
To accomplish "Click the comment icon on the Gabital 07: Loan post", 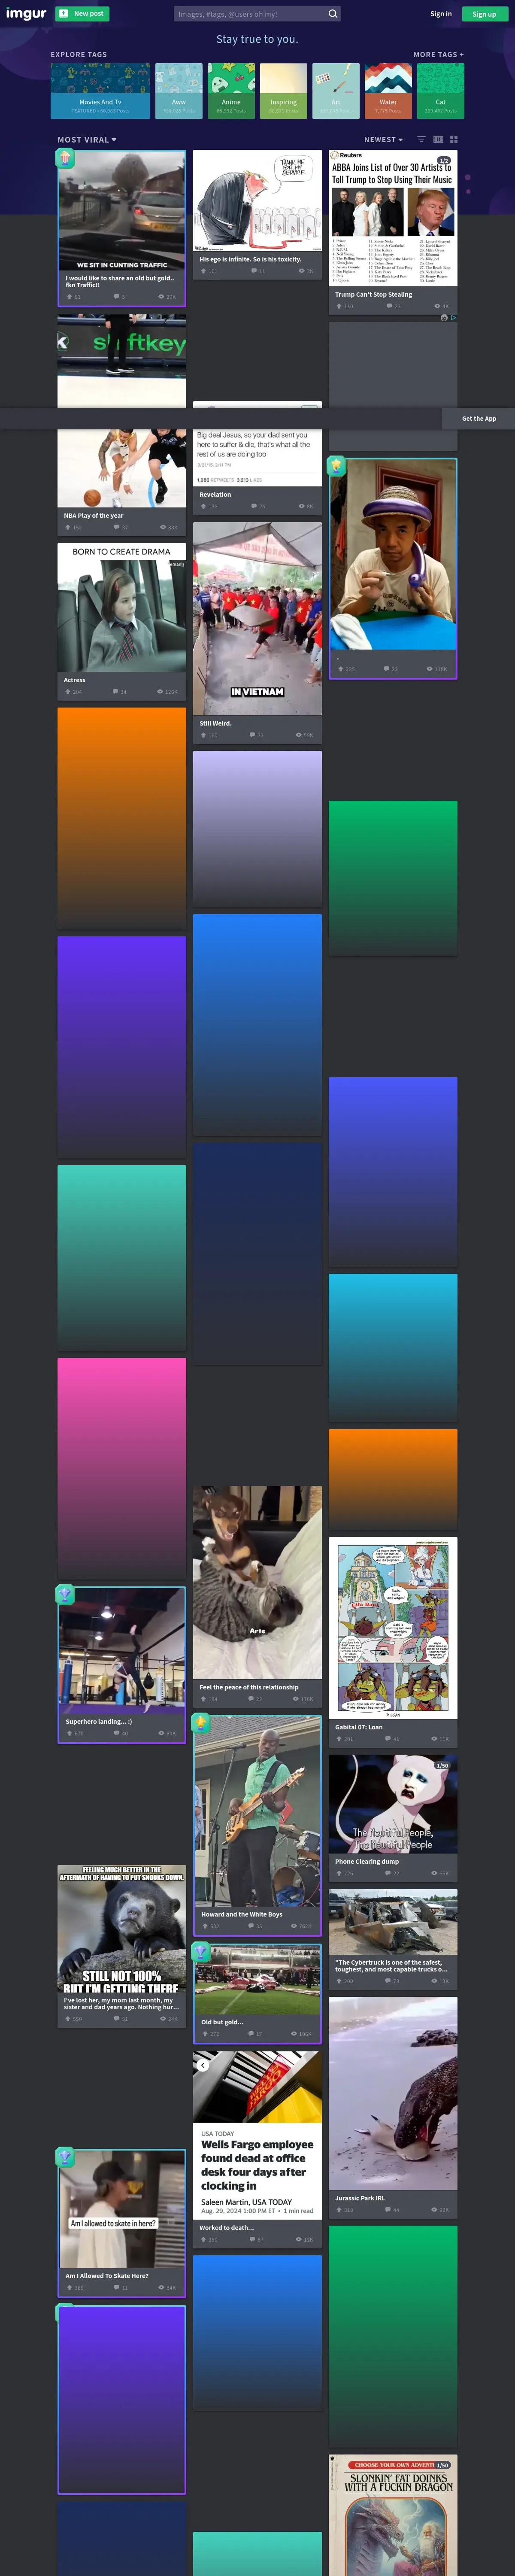I will (x=388, y=1738).
